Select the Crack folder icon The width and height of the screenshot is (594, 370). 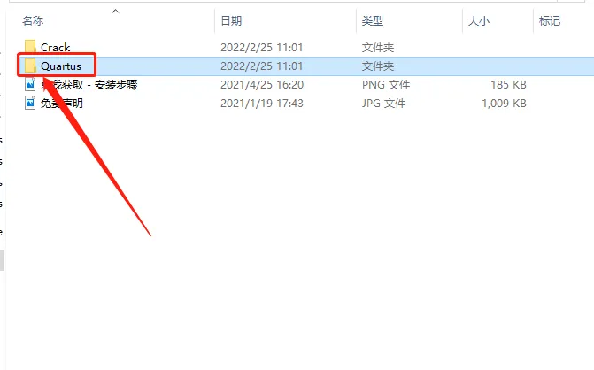tap(30, 47)
